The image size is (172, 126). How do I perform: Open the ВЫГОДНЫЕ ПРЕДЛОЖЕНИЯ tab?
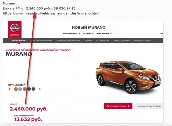68,40
